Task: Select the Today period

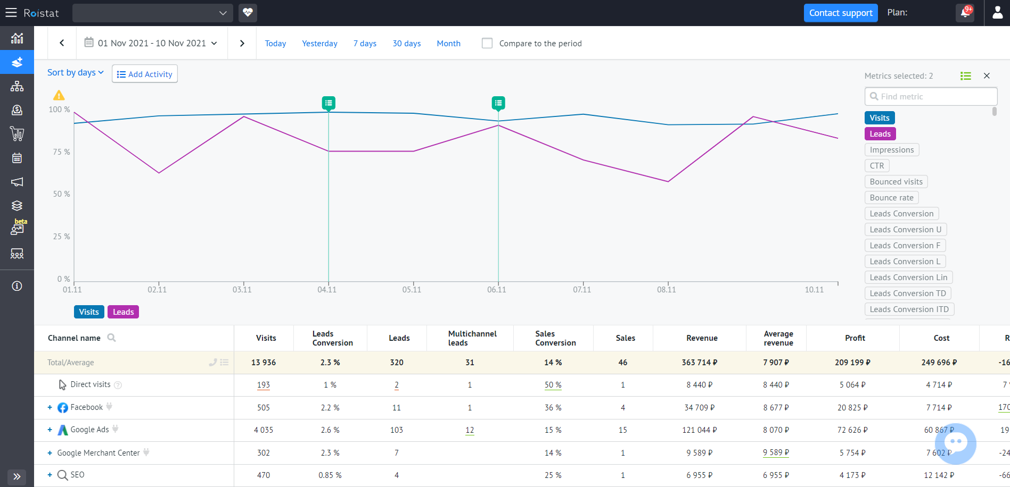Action: pyautogui.click(x=275, y=44)
